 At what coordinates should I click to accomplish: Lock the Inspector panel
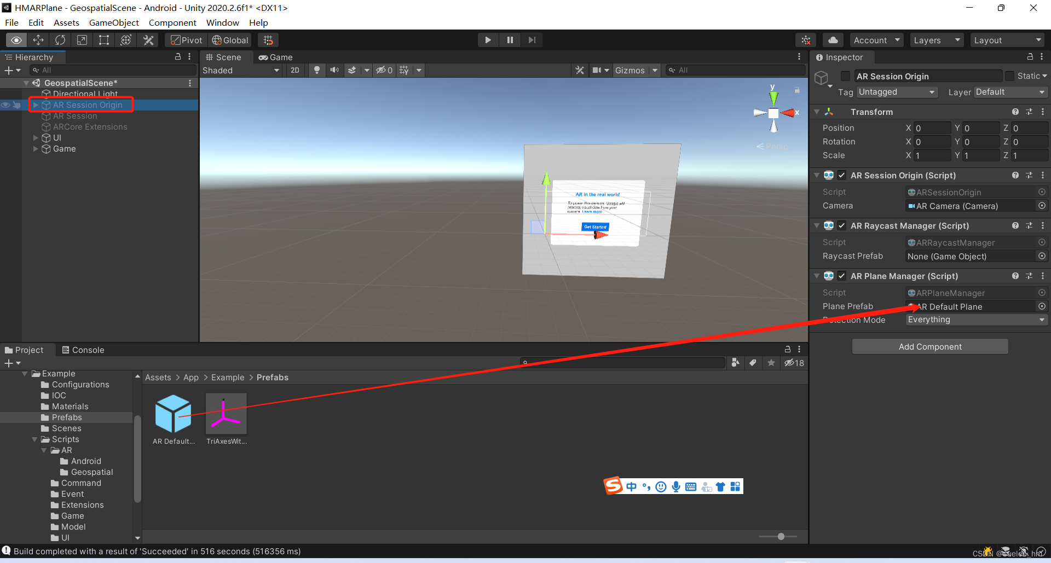pos(1030,57)
